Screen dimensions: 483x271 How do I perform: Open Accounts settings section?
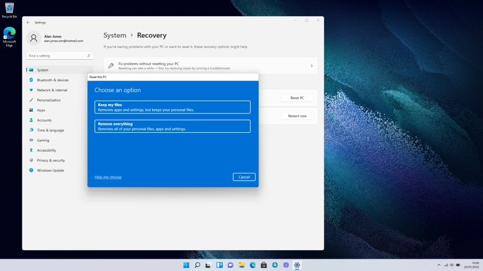coord(44,120)
